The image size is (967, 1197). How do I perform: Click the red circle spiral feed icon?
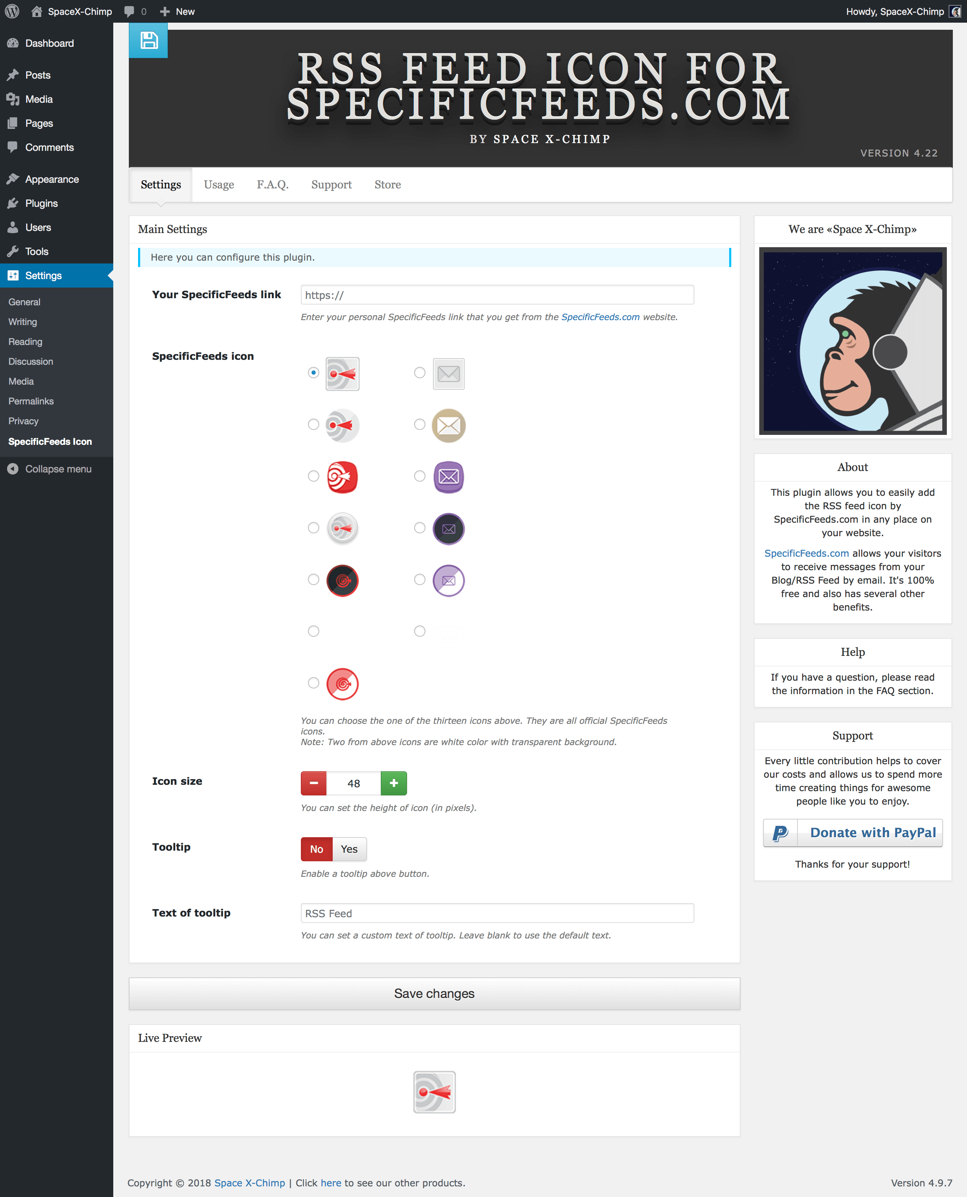point(343,684)
